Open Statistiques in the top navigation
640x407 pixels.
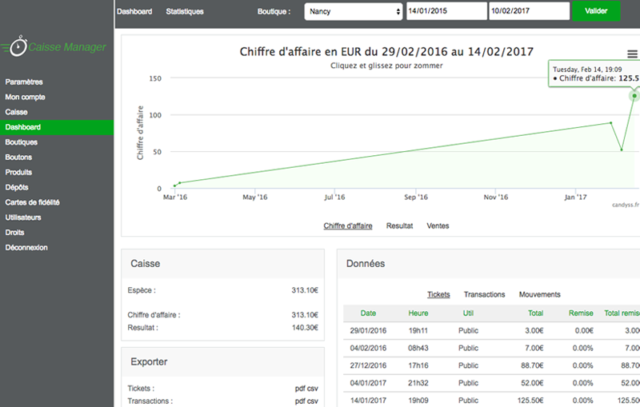pyautogui.click(x=185, y=12)
